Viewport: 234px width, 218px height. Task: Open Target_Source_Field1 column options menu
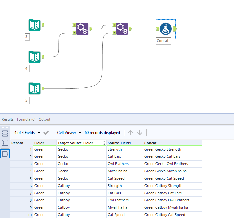[x=104, y=143]
